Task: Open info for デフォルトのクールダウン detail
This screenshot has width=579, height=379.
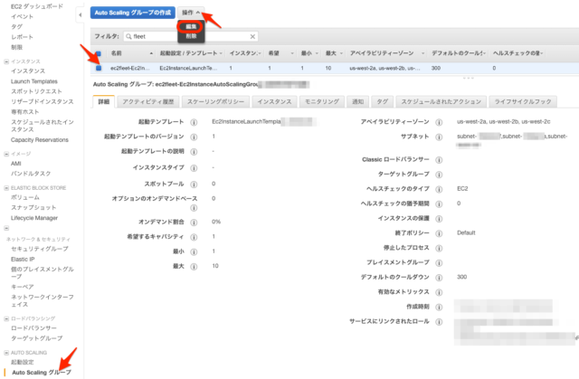Action: click(439, 278)
